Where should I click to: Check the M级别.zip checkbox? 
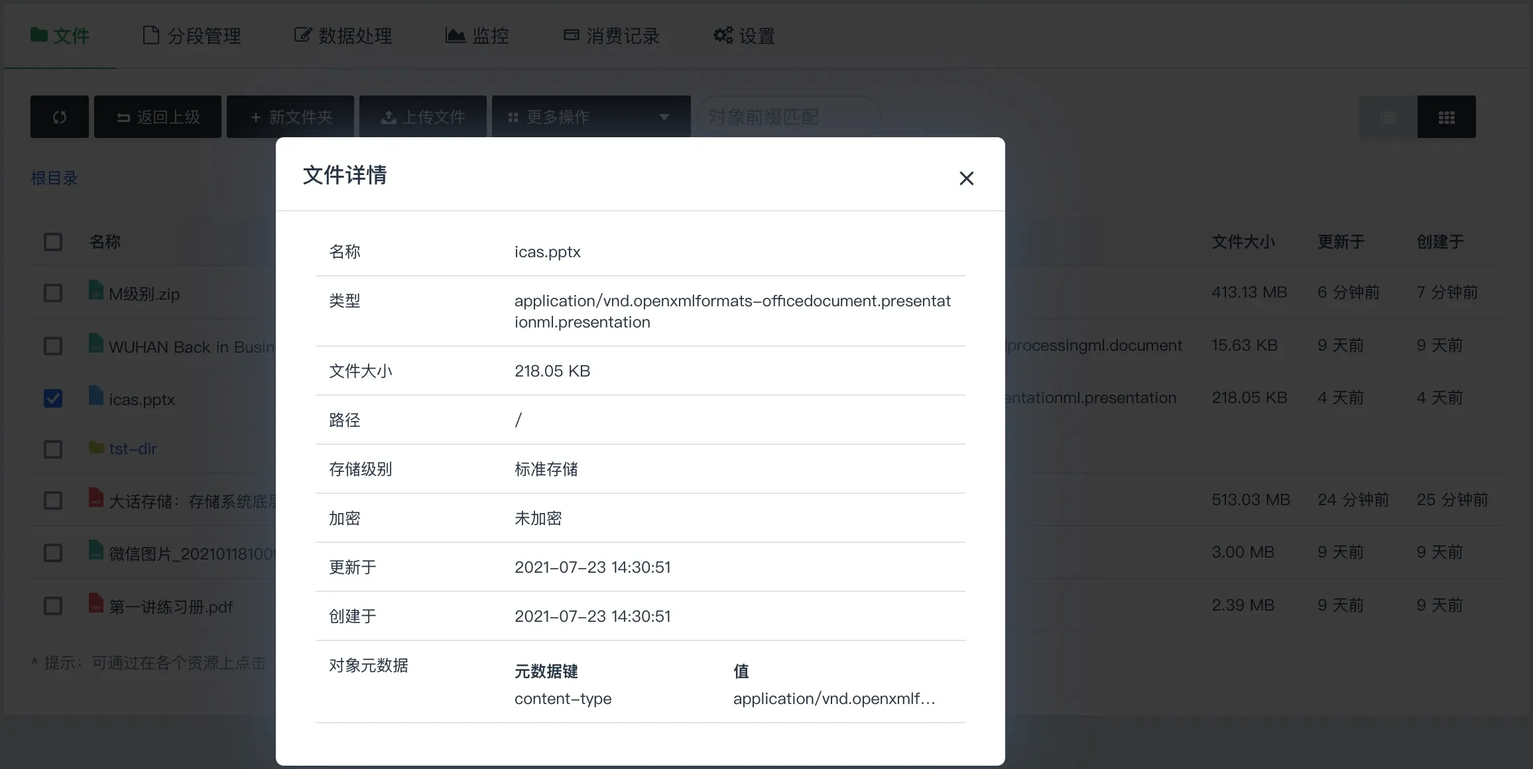pos(53,293)
